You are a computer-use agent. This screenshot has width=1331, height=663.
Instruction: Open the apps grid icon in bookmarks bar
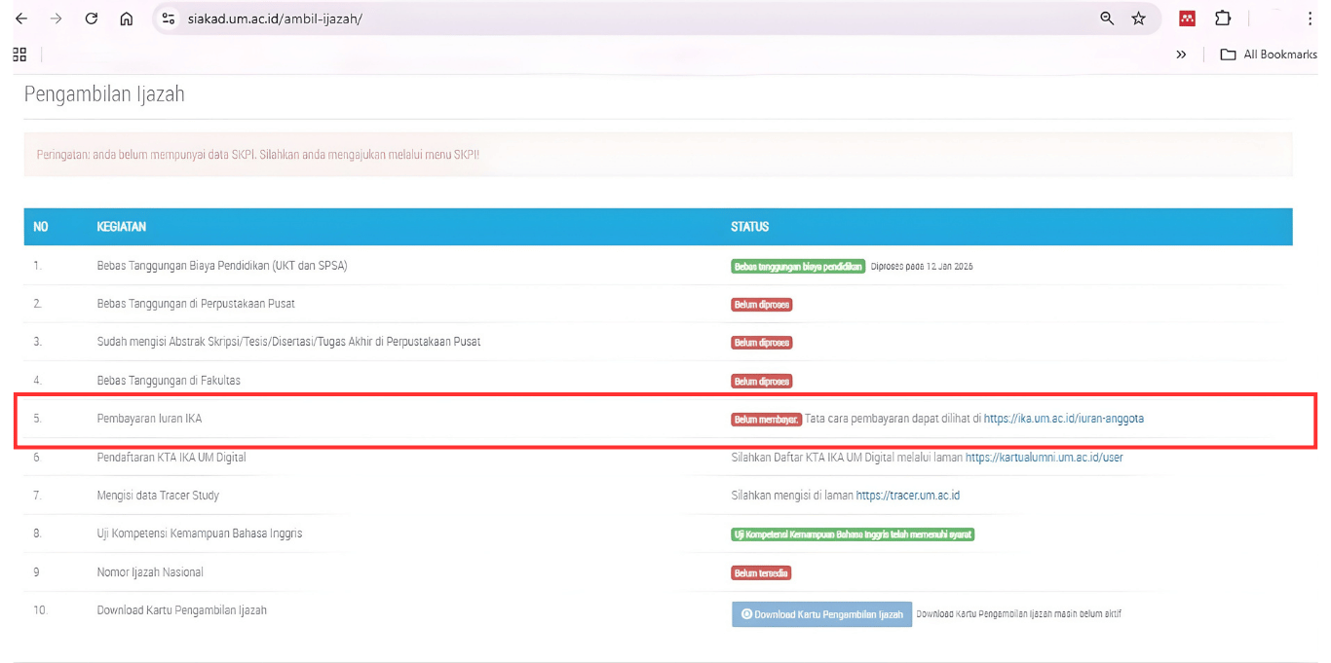19,55
